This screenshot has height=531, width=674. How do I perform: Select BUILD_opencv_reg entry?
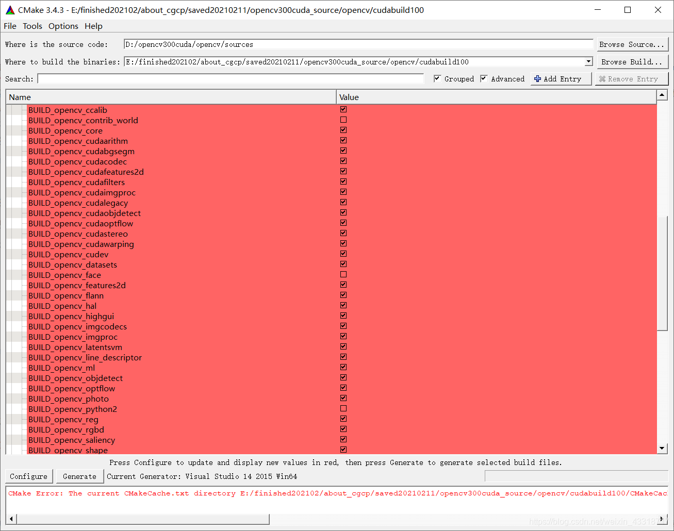coord(63,420)
